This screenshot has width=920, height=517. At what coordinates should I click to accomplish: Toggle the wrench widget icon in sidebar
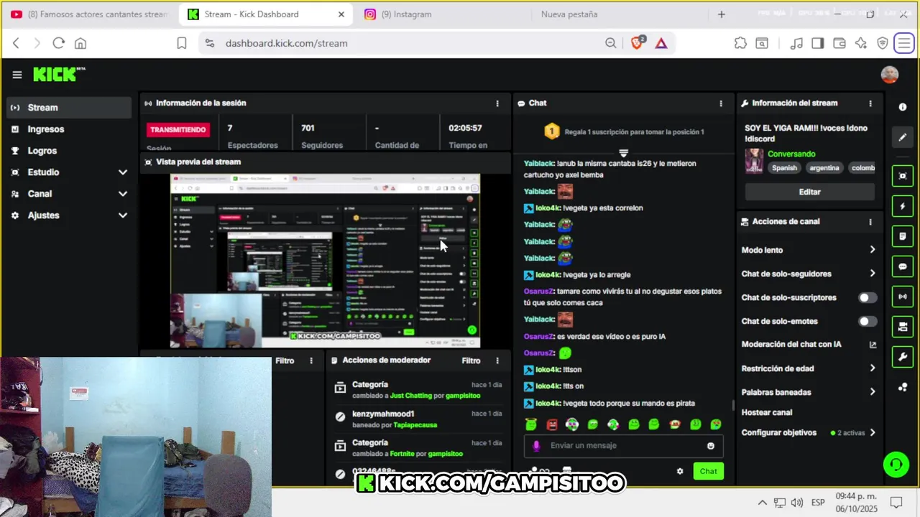tap(903, 357)
